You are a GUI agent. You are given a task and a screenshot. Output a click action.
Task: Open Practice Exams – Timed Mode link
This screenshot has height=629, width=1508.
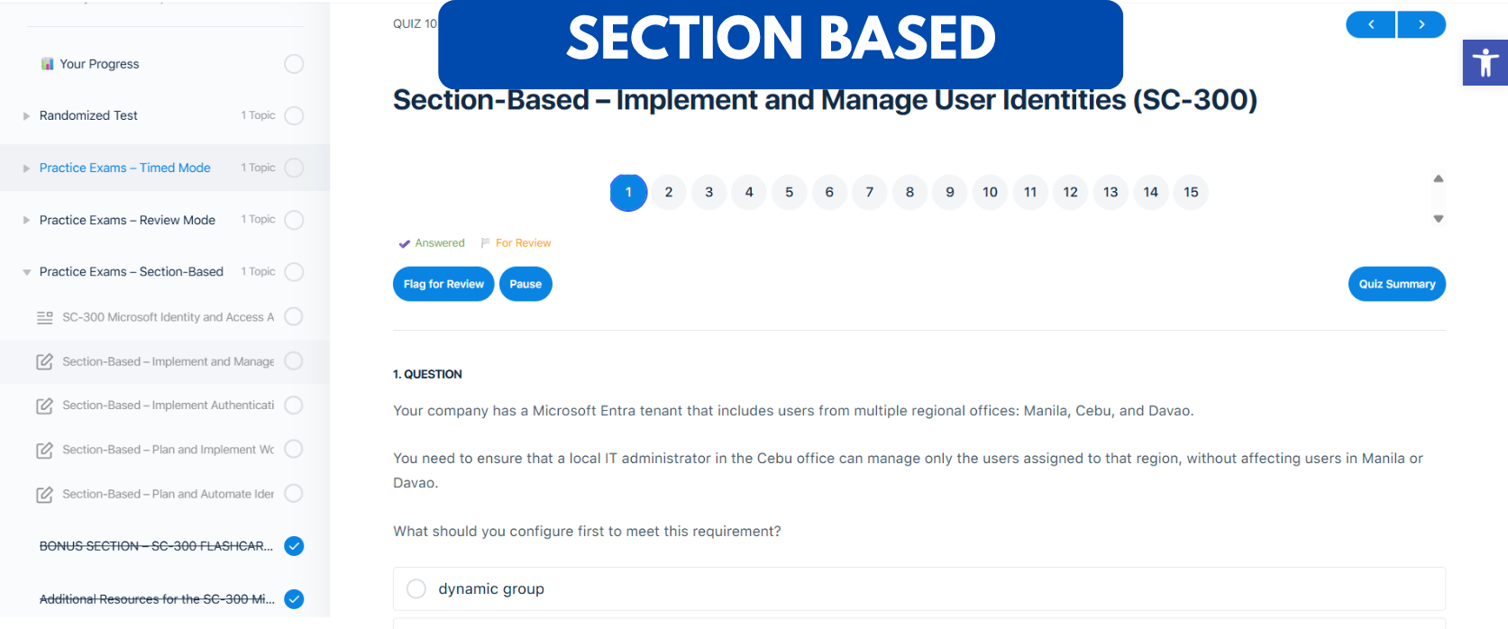point(125,168)
